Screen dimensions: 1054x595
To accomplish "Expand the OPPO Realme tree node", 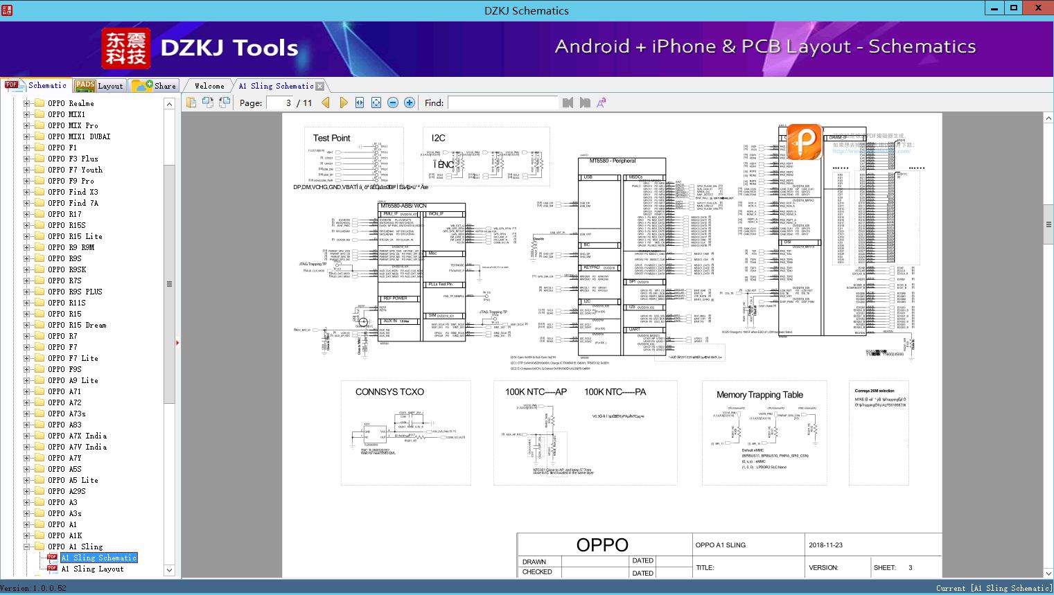I will (27, 103).
